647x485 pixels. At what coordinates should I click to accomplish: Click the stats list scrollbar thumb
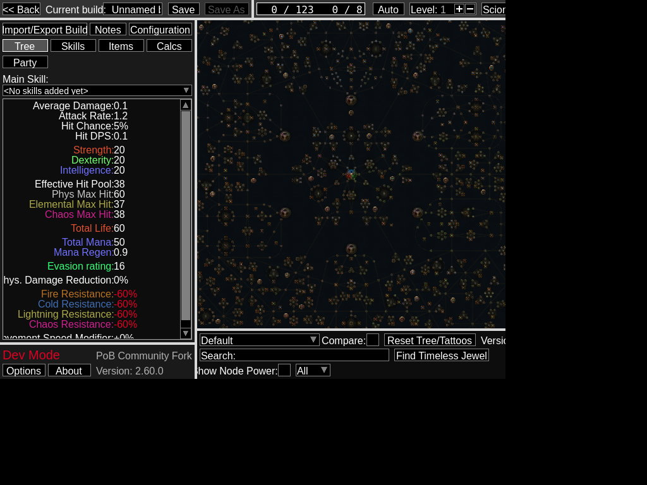click(x=186, y=215)
